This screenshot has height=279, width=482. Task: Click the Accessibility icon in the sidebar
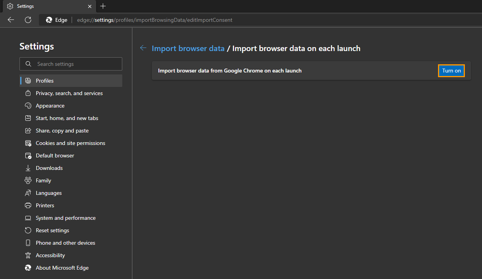tap(28, 255)
